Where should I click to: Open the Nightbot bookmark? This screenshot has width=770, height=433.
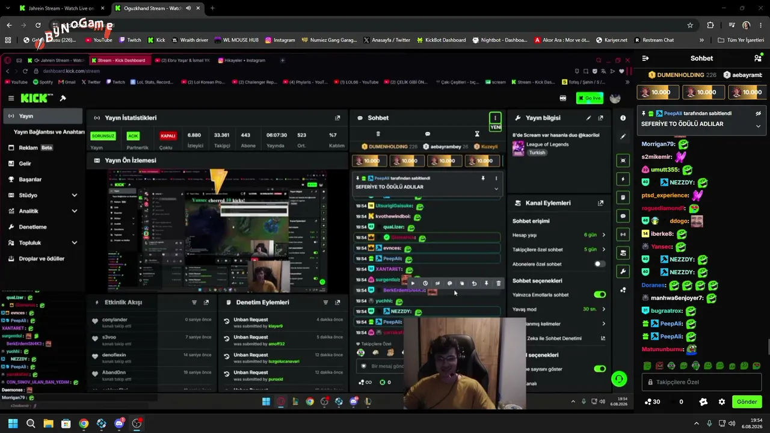[x=500, y=40]
